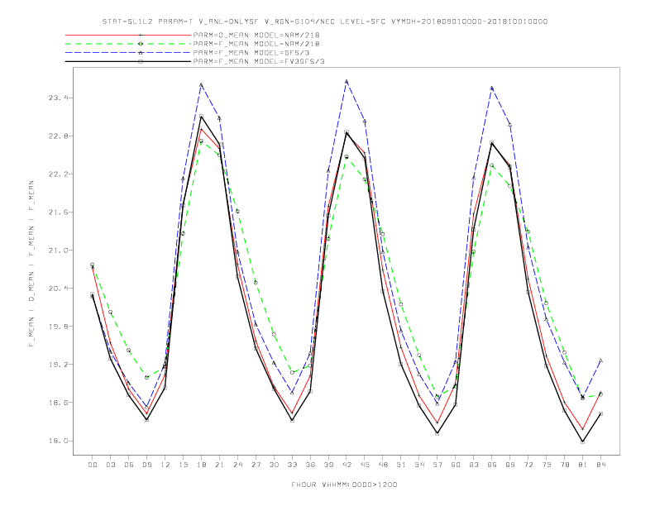Click the x-axis tick label 33
655x506 pixels.
pos(292,465)
